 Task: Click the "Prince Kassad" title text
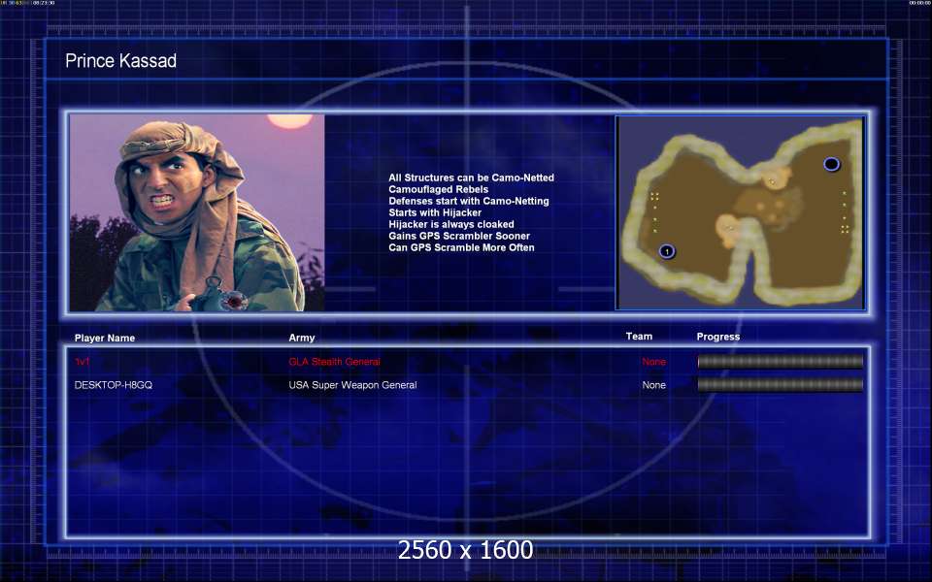[120, 60]
